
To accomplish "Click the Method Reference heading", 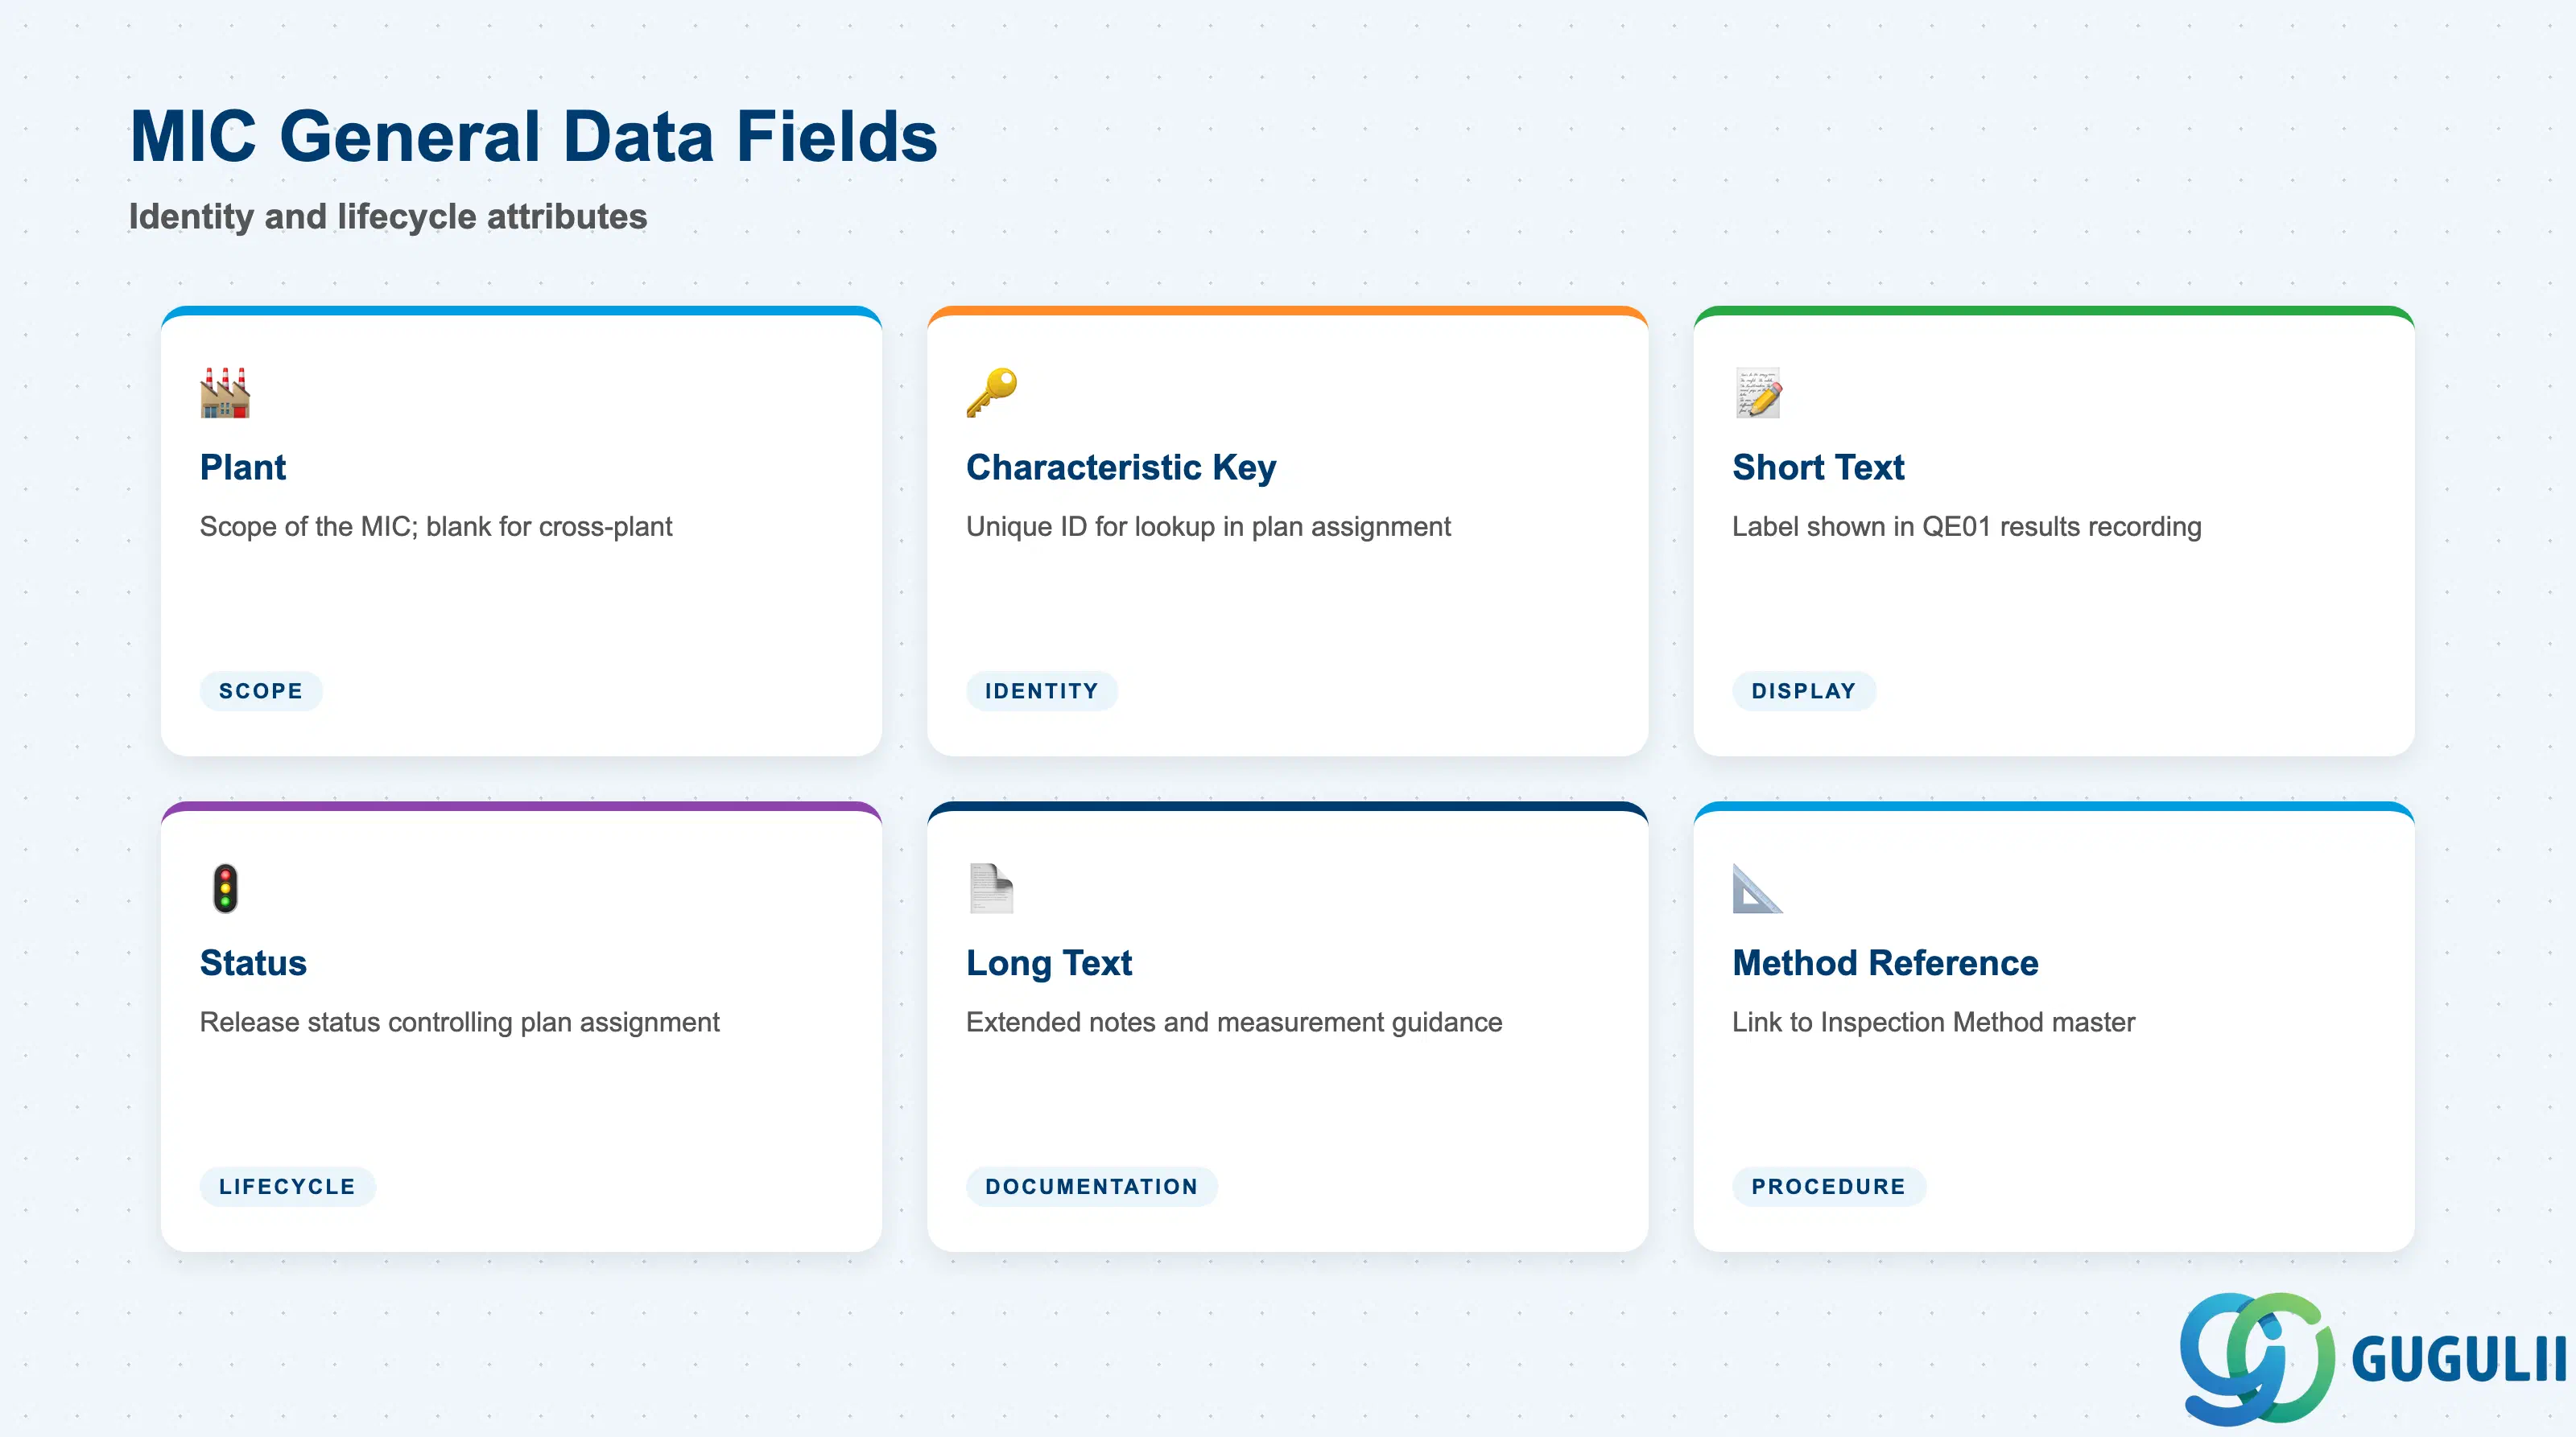I will pyautogui.click(x=1885, y=962).
